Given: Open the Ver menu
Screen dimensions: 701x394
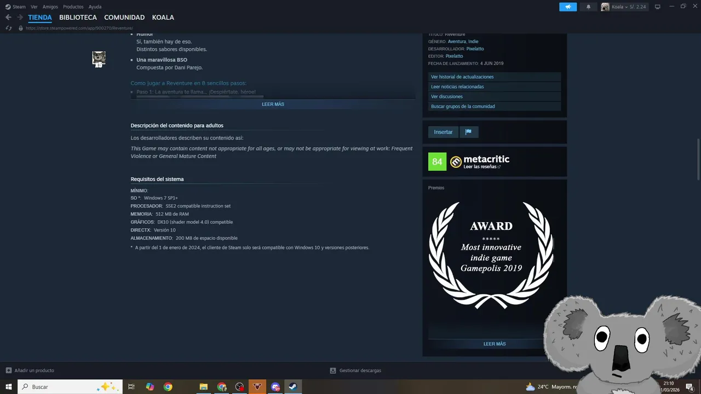Looking at the screenshot, I should [x=34, y=7].
